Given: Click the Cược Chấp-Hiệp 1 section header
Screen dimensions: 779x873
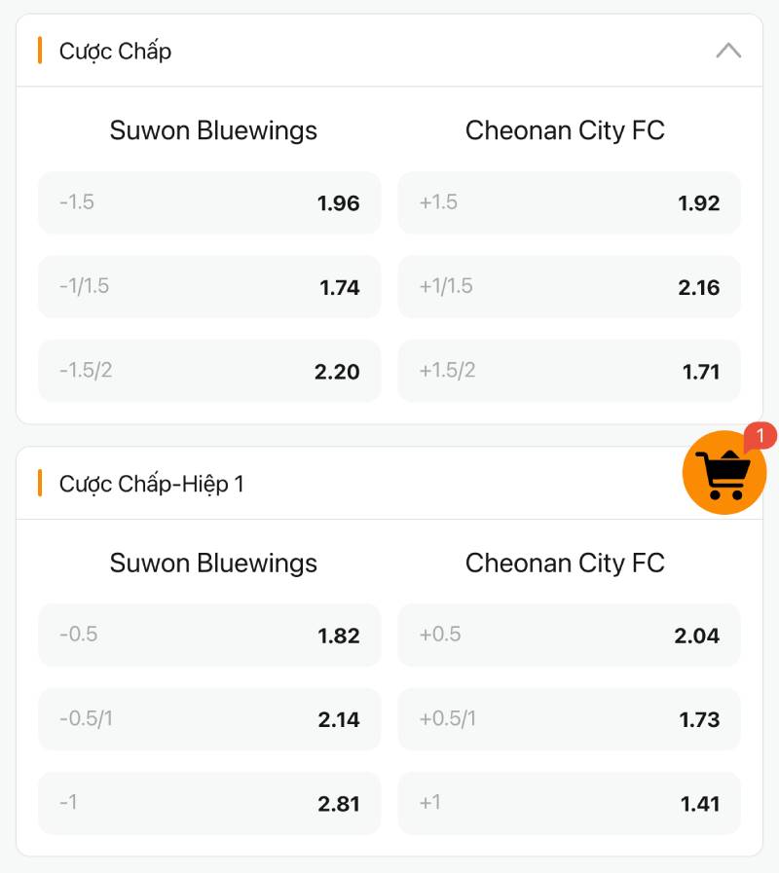Looking at the screenshot, I should [151, 484].
